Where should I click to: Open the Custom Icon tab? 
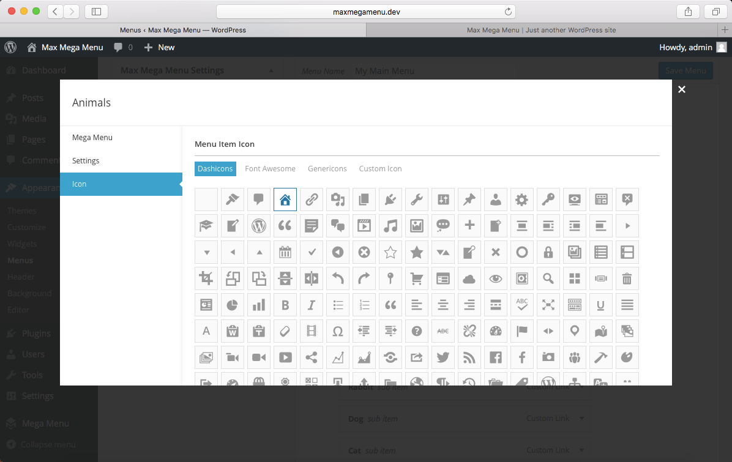coord(380,168)
